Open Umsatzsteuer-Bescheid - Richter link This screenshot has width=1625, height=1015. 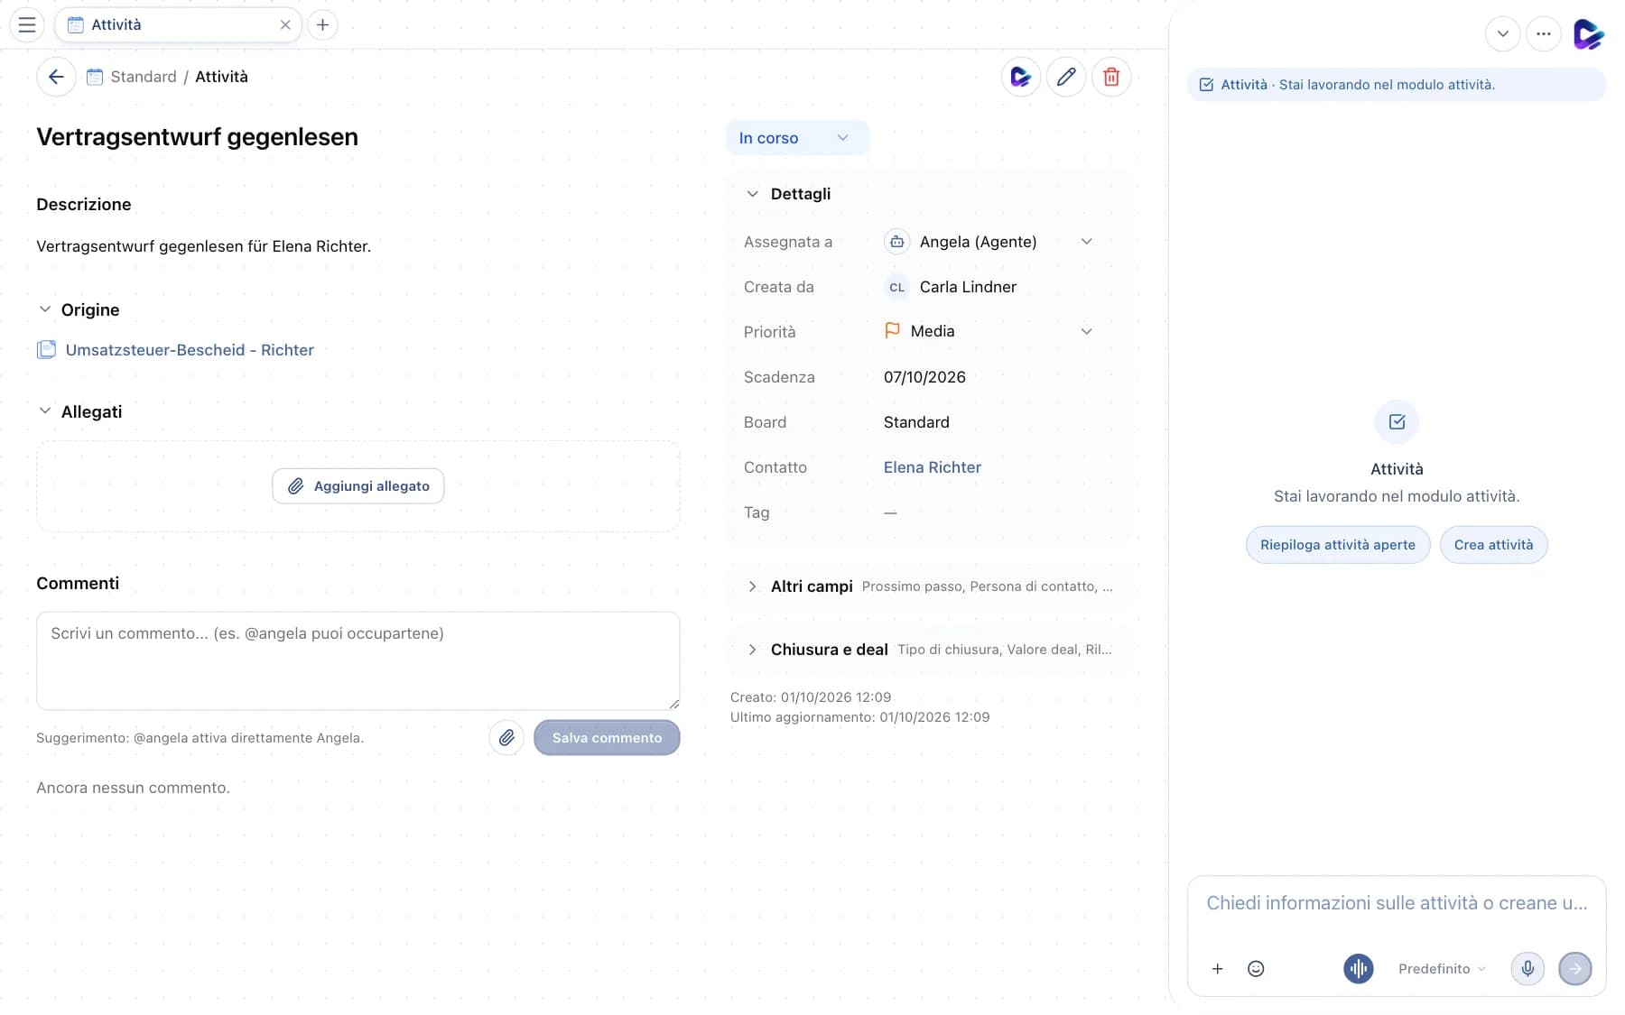[190, 350]
